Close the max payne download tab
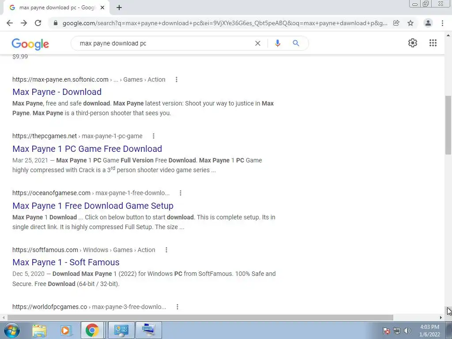This screenshot has height=339, width=452. (102, 8)
